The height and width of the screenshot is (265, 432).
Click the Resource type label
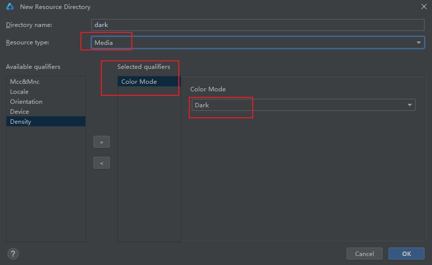coord(27,43)
